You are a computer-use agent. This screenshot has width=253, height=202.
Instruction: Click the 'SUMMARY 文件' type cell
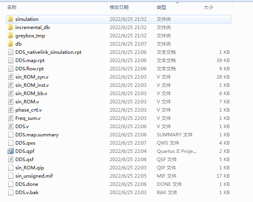click(174, 134)
